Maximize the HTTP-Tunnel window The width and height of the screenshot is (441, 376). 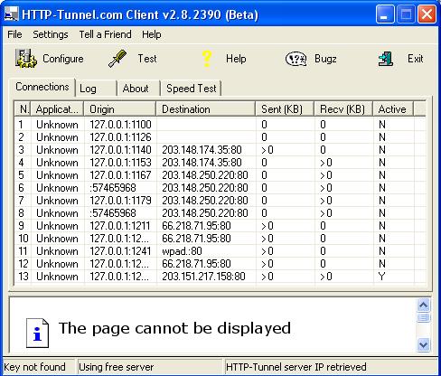point(406,14)
